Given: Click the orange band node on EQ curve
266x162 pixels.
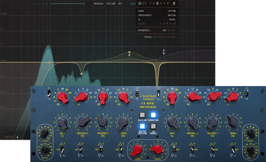Looking at the screenshot, I should tap(49, 62).
